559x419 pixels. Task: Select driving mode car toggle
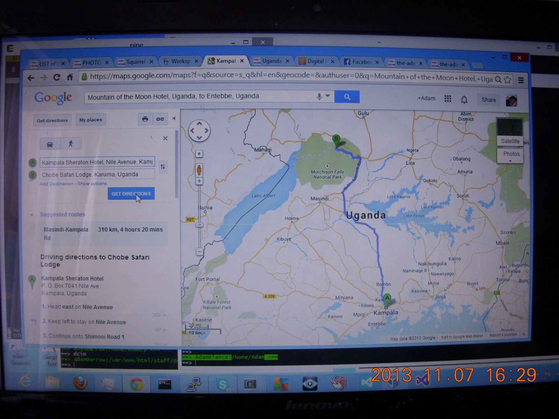point(50,144)
